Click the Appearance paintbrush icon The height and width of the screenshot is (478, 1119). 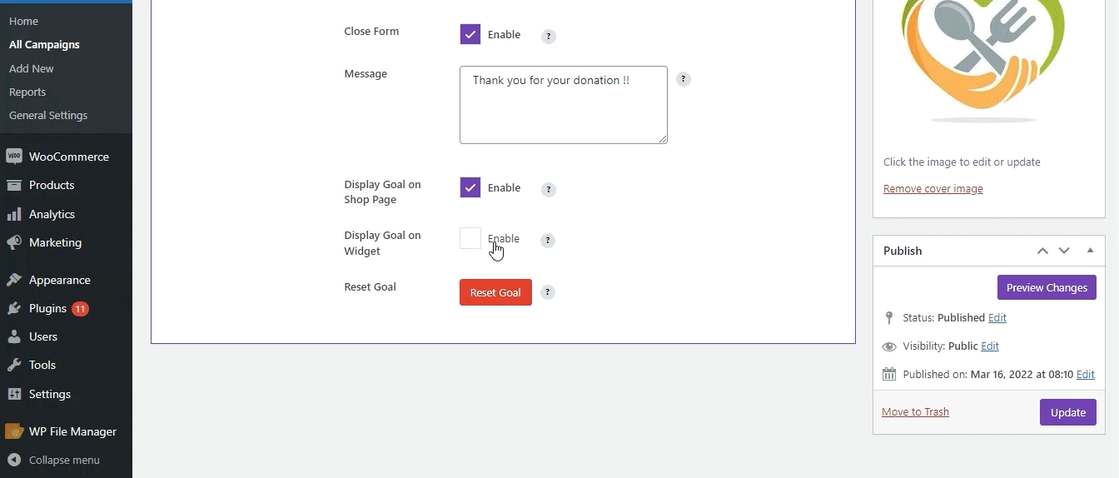[x=13, y=280]
